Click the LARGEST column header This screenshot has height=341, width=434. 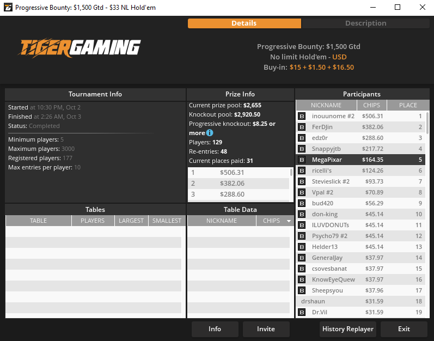pyautogui.click(x=131, y=221)
